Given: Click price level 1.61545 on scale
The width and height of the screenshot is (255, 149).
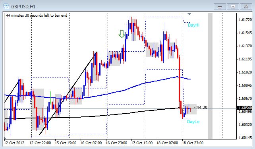Looking at the screenshot, I should click(x=245, y=33).
